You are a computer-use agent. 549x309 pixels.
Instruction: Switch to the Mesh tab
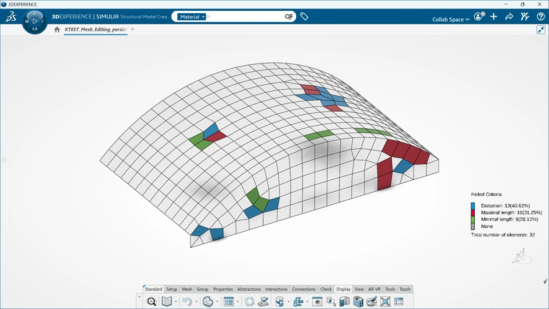pos(187,289)
